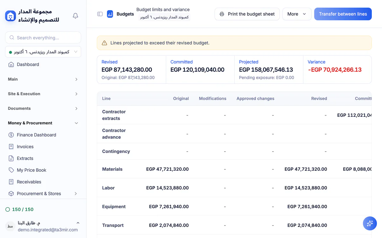
Task: Click Equipment revised EGP 7,261,940.00
Action: click(307, 207)
